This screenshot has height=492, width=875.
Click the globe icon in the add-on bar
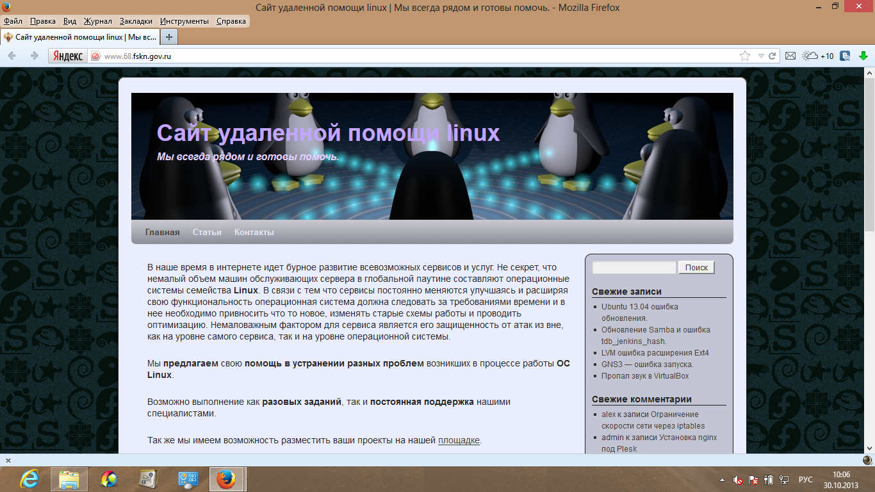click(867, 460)
